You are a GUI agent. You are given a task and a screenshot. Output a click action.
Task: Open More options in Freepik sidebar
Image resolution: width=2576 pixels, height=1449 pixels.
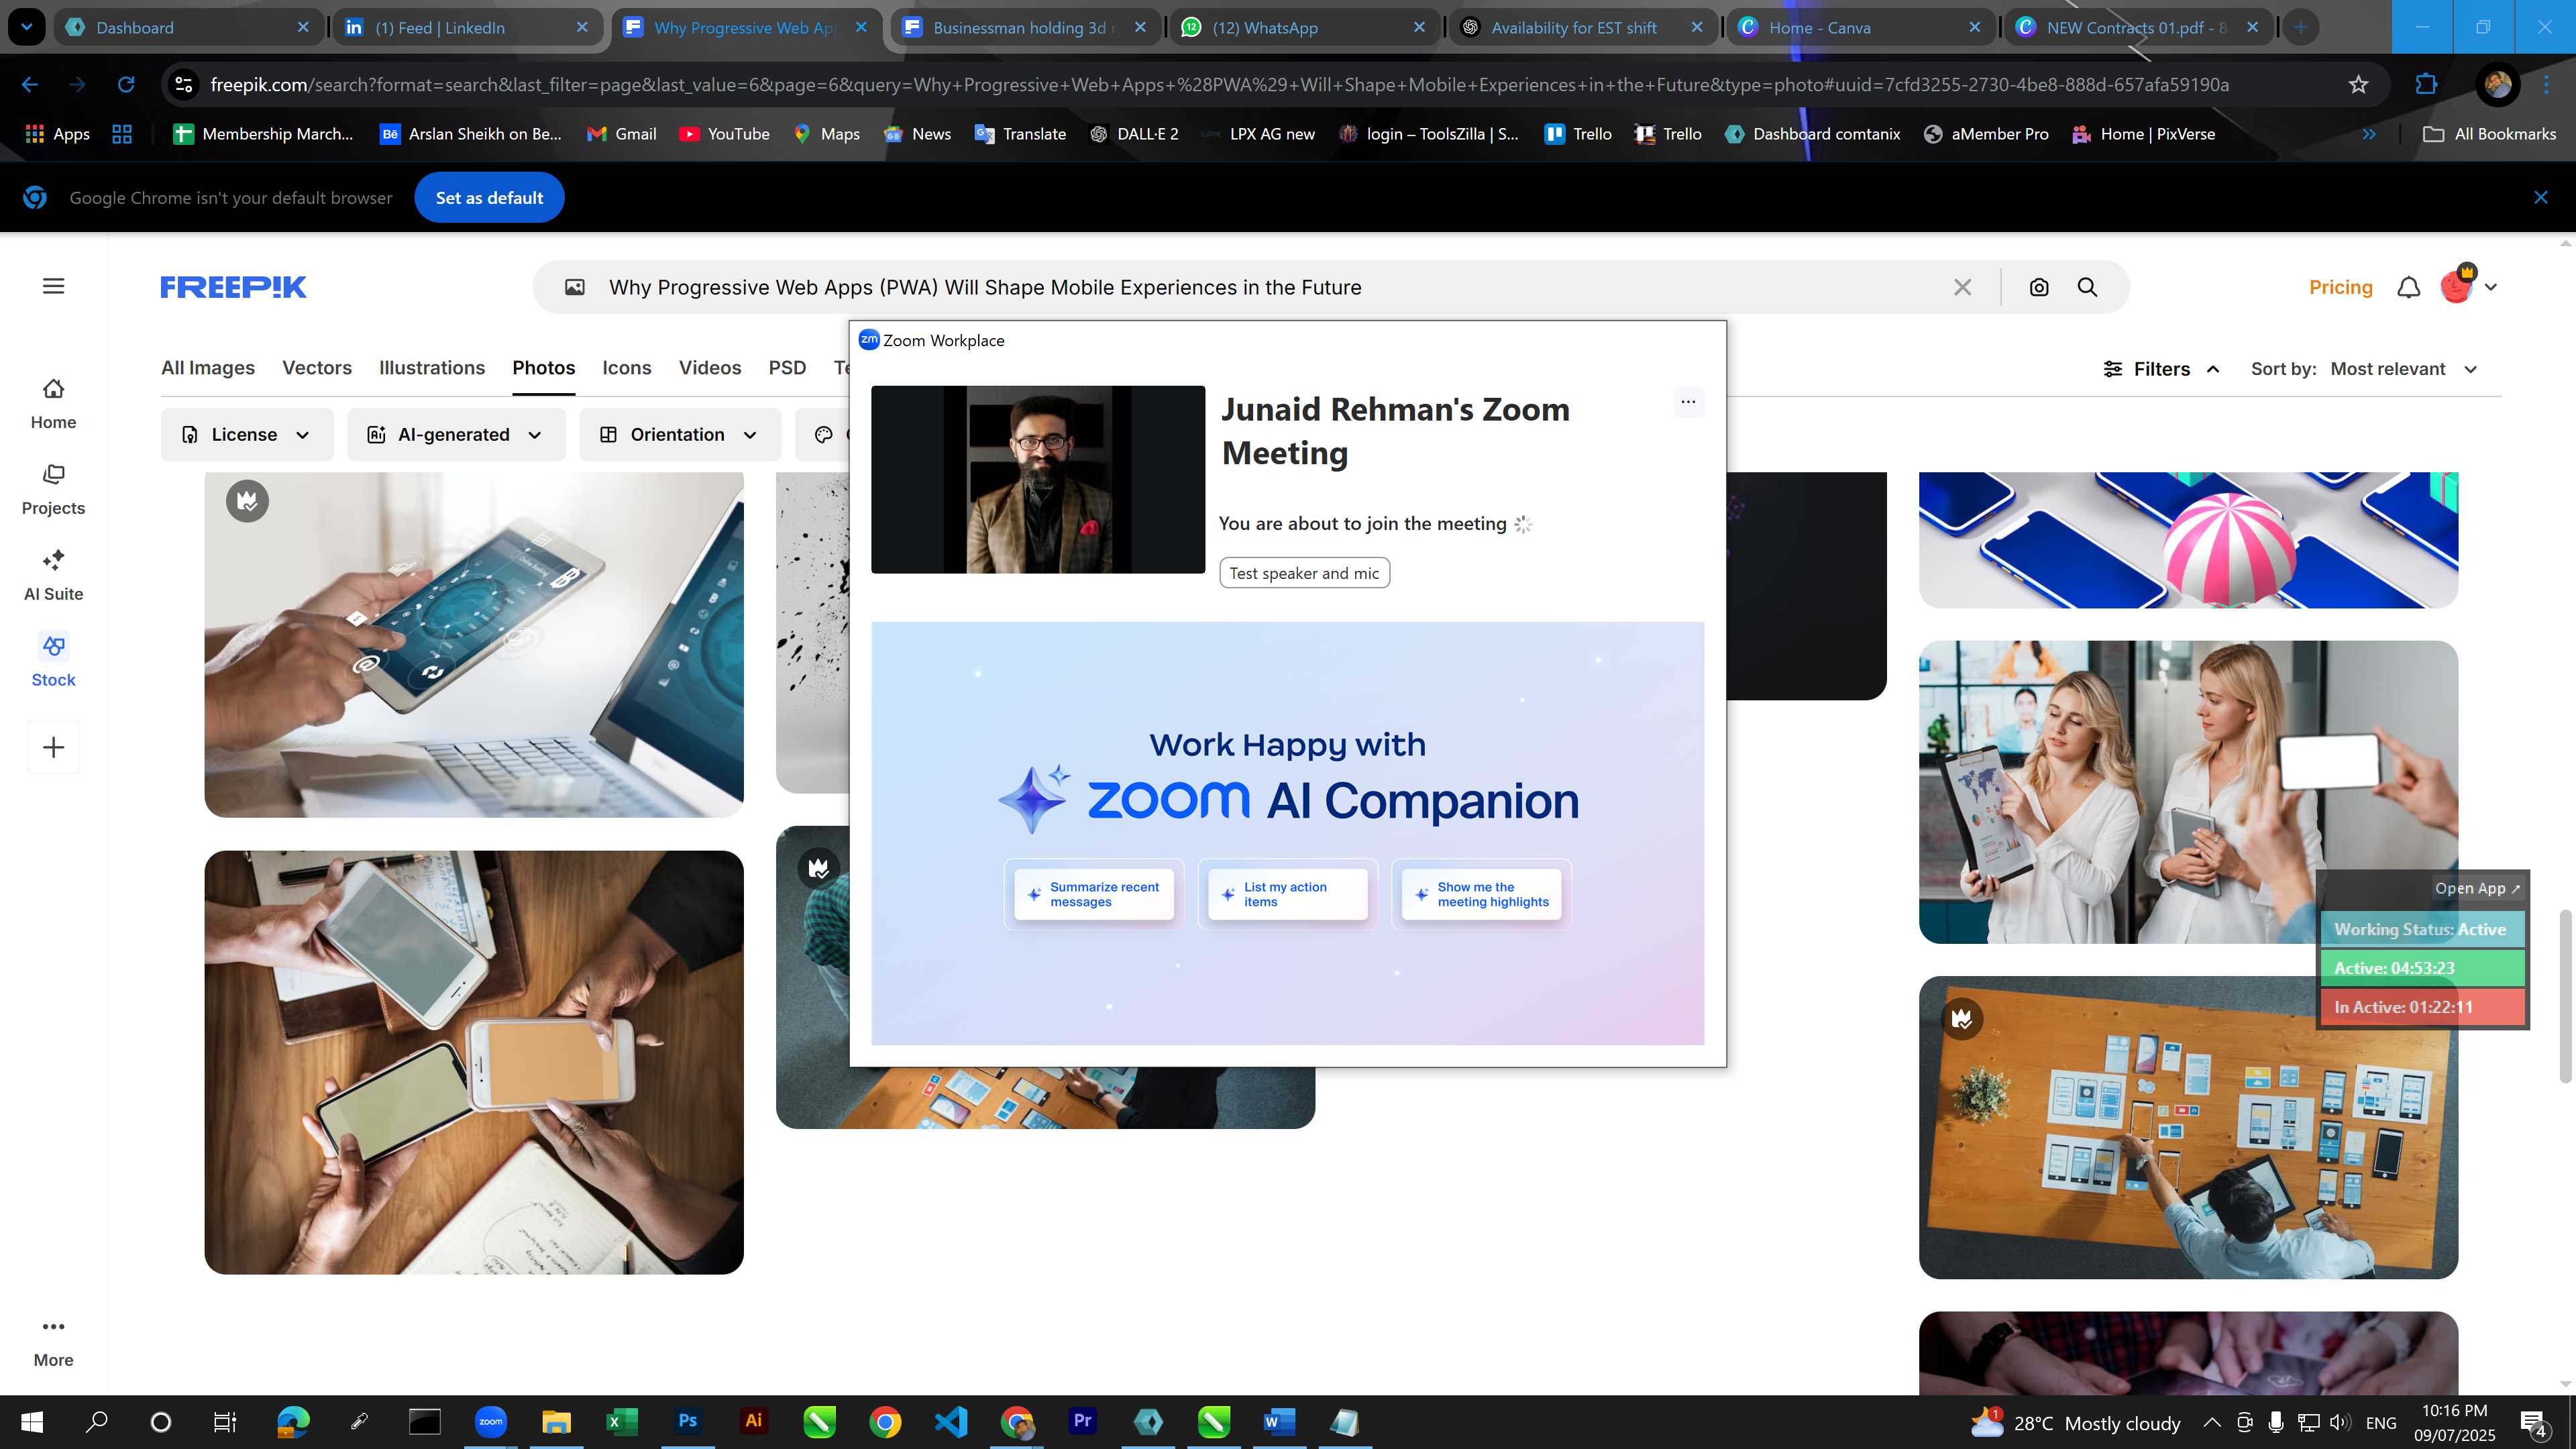[53, 1342]
